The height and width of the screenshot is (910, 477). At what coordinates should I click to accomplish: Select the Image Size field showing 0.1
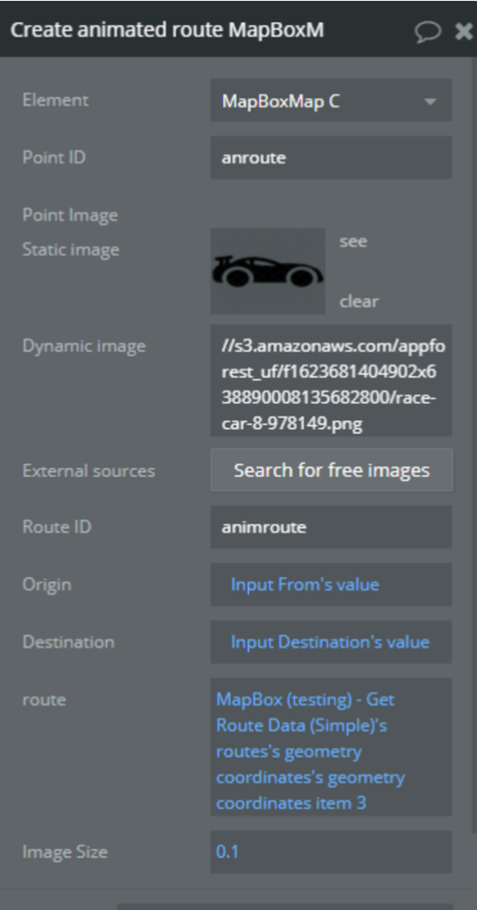coord(331,851)
